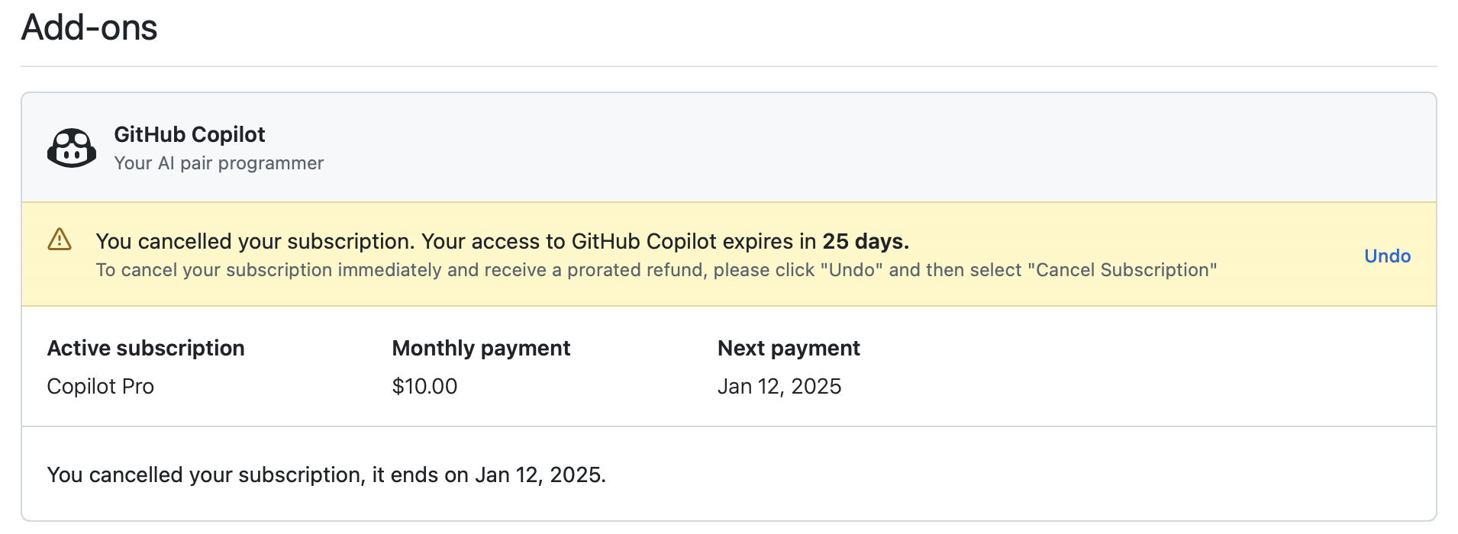
Task: Click the Active subscription label
Action: click(146, 349)
